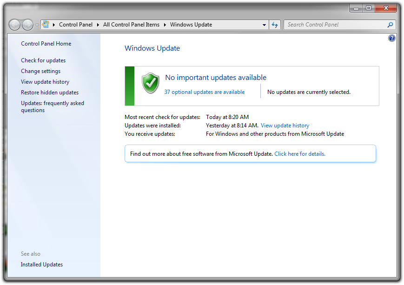Open Updates: frequently asked questions
This screenshot has width=404, height=285.
point(53,106)
